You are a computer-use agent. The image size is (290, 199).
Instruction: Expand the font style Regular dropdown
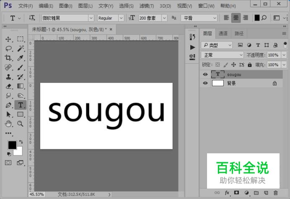(121, 18)
